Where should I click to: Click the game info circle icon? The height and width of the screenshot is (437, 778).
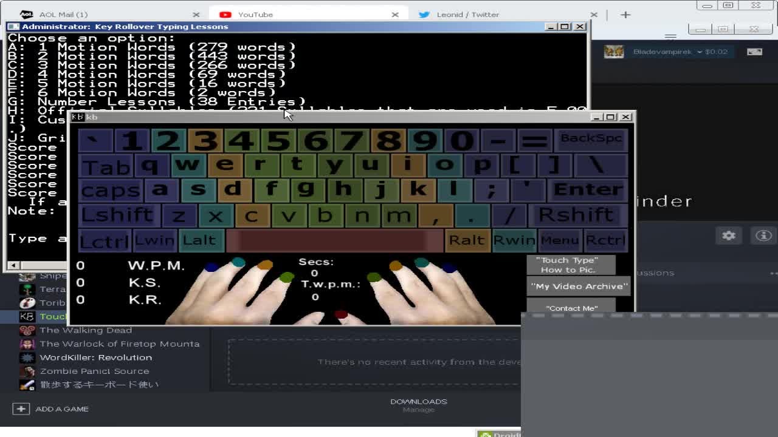point(763,235)
